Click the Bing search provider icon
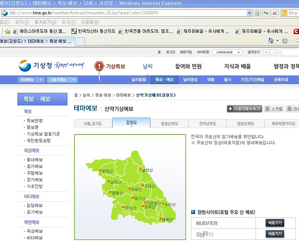This screenshot has height=242, width=299. 284,13
